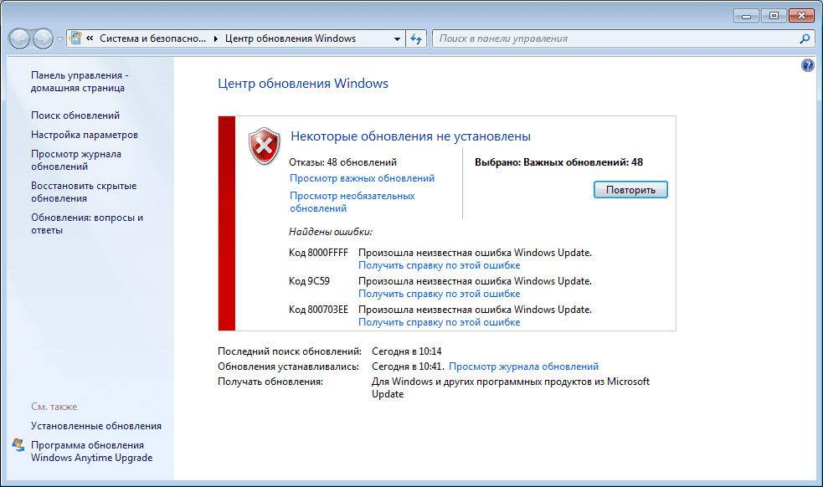Click the Forward navigation arrow button
This screenshot has width=823, height=487.
43,38
